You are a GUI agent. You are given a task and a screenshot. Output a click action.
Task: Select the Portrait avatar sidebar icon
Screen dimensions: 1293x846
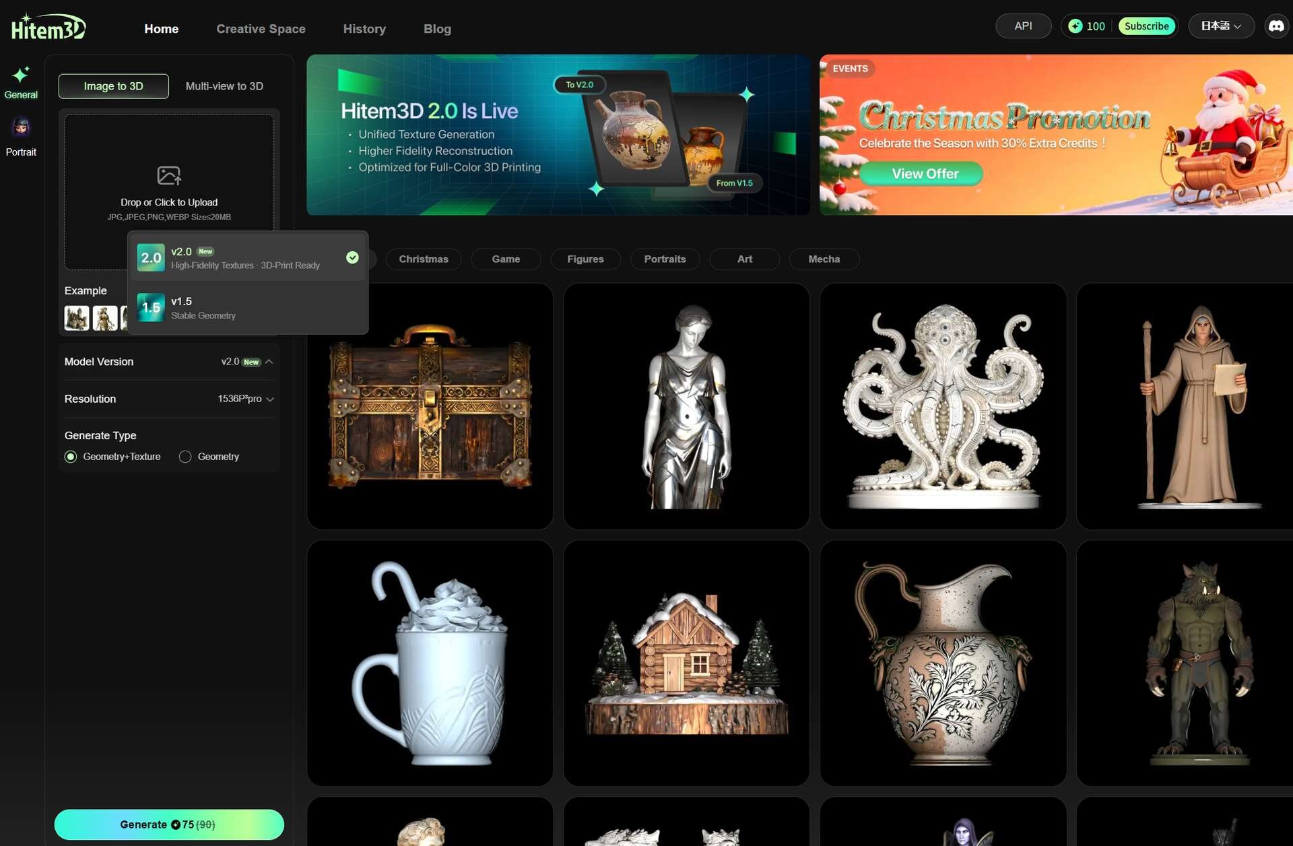(21, 127)
